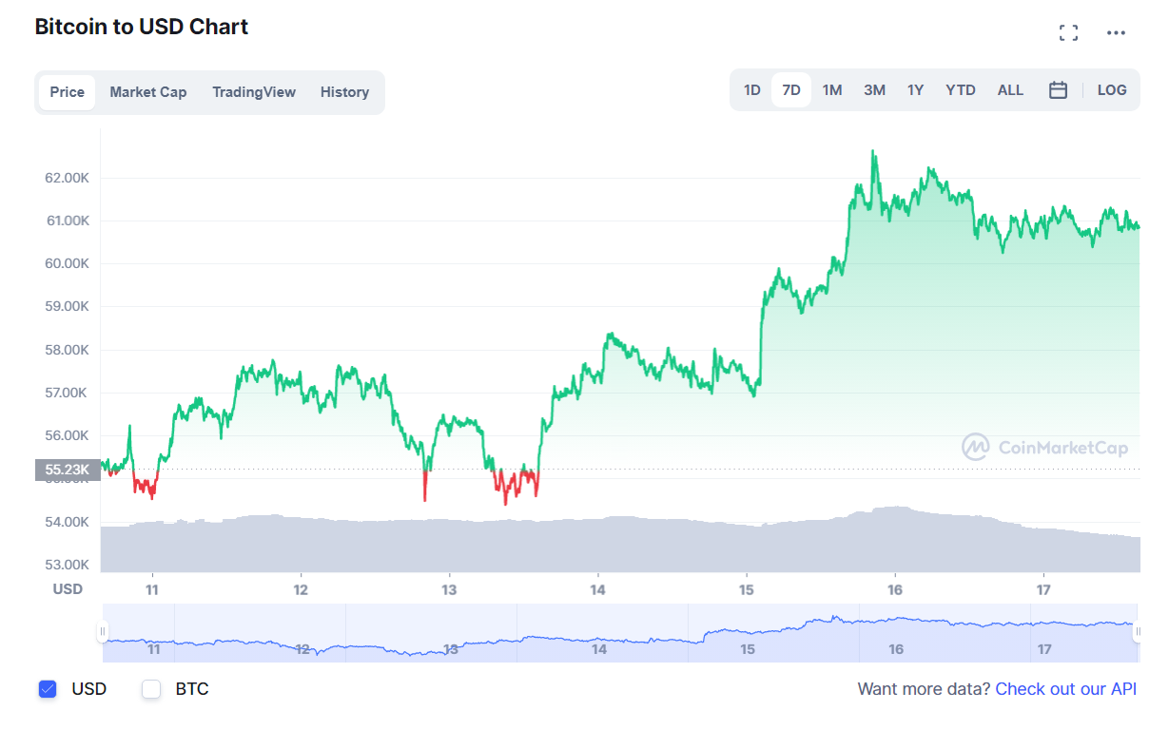Image resolution: width=1169 pixels, height=730 pixels.
Task: Toggle the 7D timeframe selection
Action: click(791, 89)
